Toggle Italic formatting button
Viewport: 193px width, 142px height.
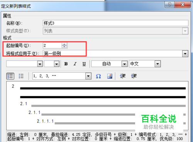pos(75,64)
